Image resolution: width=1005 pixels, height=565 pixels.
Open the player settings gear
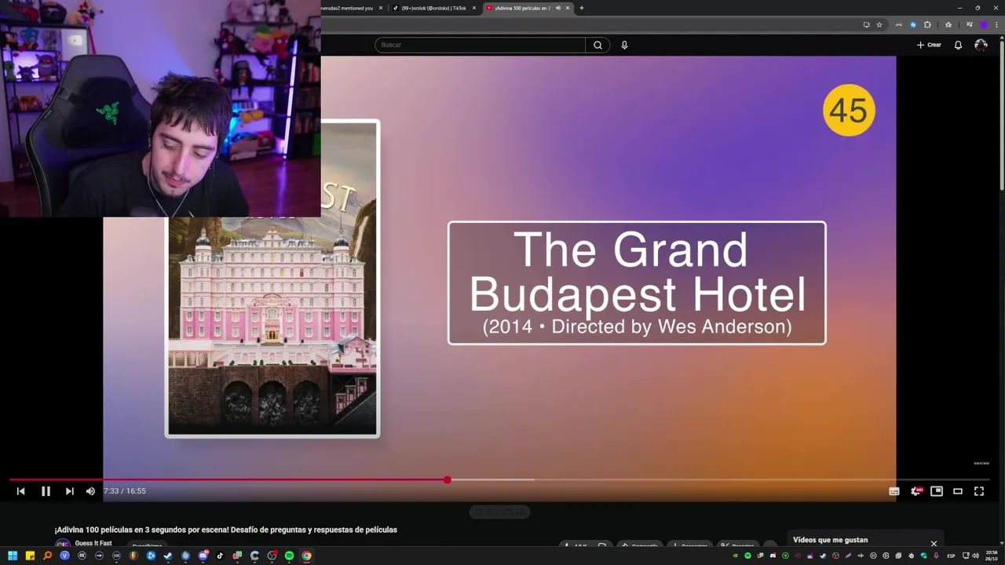tap(915, 491)
